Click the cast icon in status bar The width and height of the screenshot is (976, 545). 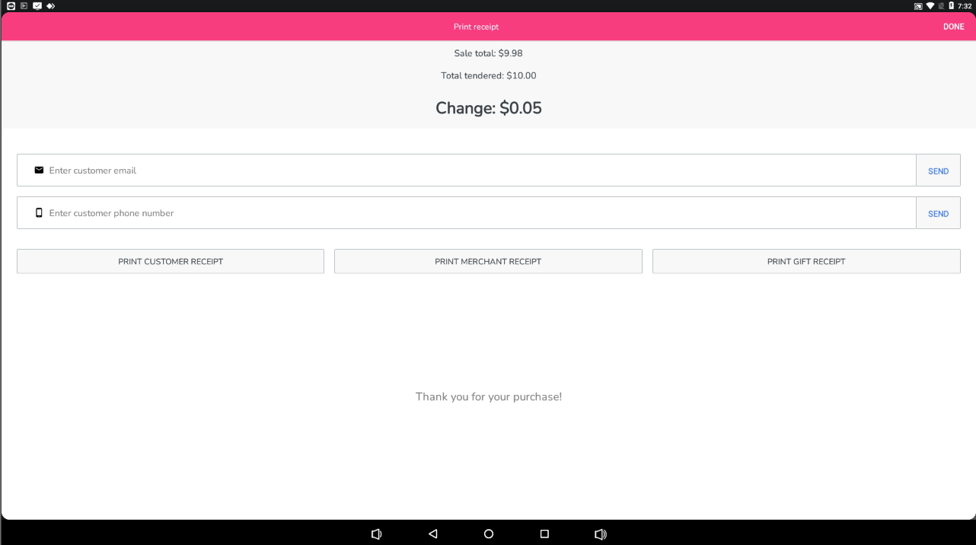(918, 5)
